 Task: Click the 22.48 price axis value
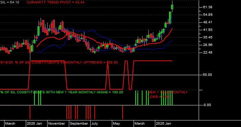coord(208,53)
